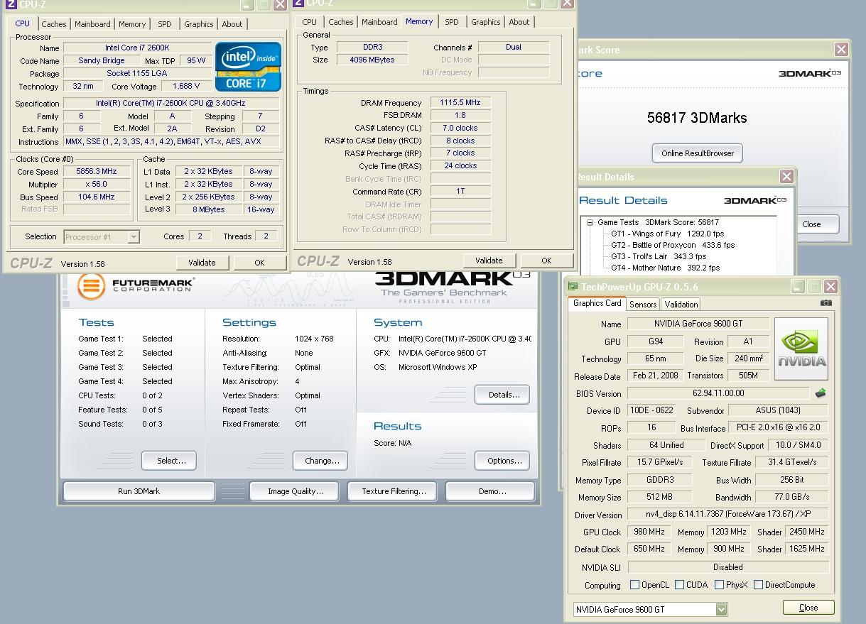Open About tab in left CPU-Z window
Screen dimensions: 866x624
(x=232, y=24)
